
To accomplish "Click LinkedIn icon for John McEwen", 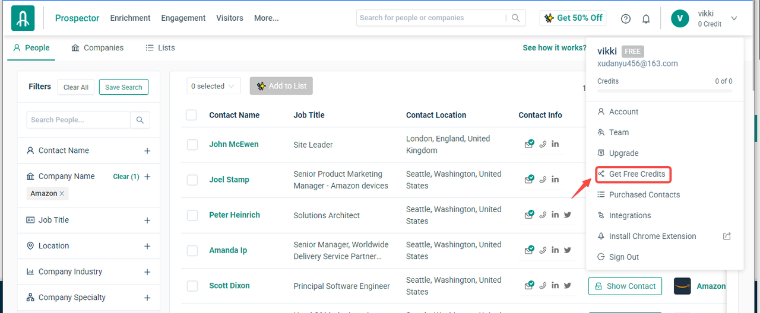I will coord(555,144).
